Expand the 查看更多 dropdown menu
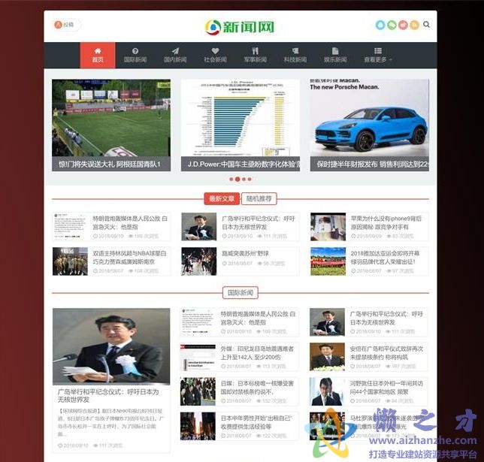This screenshot has width=484, height=462. [377, 56]
